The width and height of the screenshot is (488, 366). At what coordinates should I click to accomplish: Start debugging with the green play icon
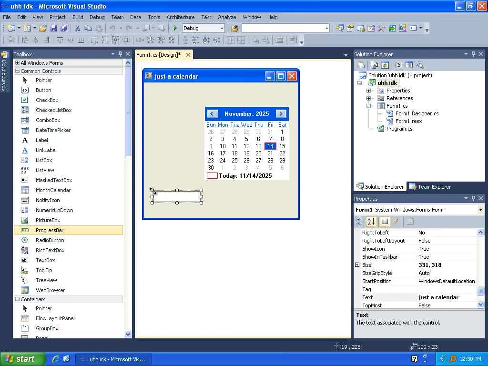pos(175,28)
